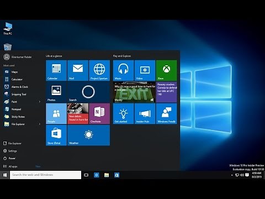Open Project Spartan on the taskbar
The width and height of the screenshot is (265, 199).
pos(97,175)
